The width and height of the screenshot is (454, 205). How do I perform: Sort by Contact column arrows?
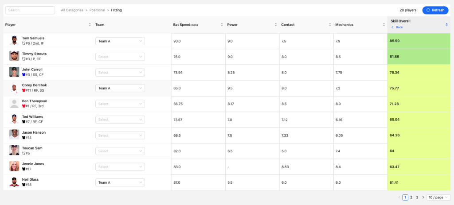coord(330,25)
